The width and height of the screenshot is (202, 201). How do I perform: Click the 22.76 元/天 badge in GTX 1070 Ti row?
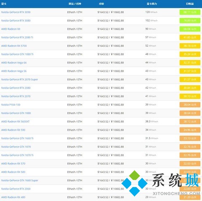(190, 155)
